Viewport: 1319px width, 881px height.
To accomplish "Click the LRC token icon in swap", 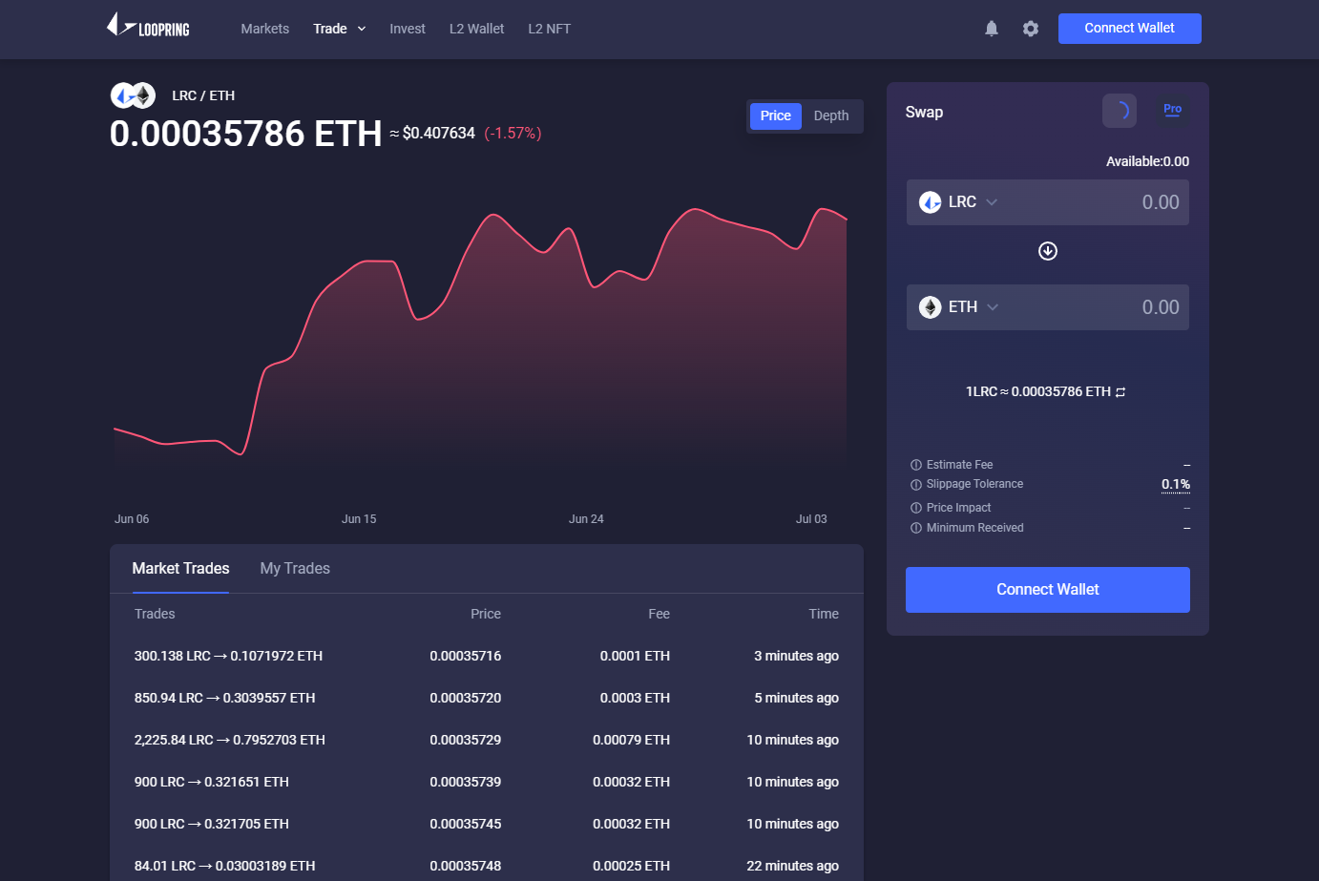I will [930, 202].
